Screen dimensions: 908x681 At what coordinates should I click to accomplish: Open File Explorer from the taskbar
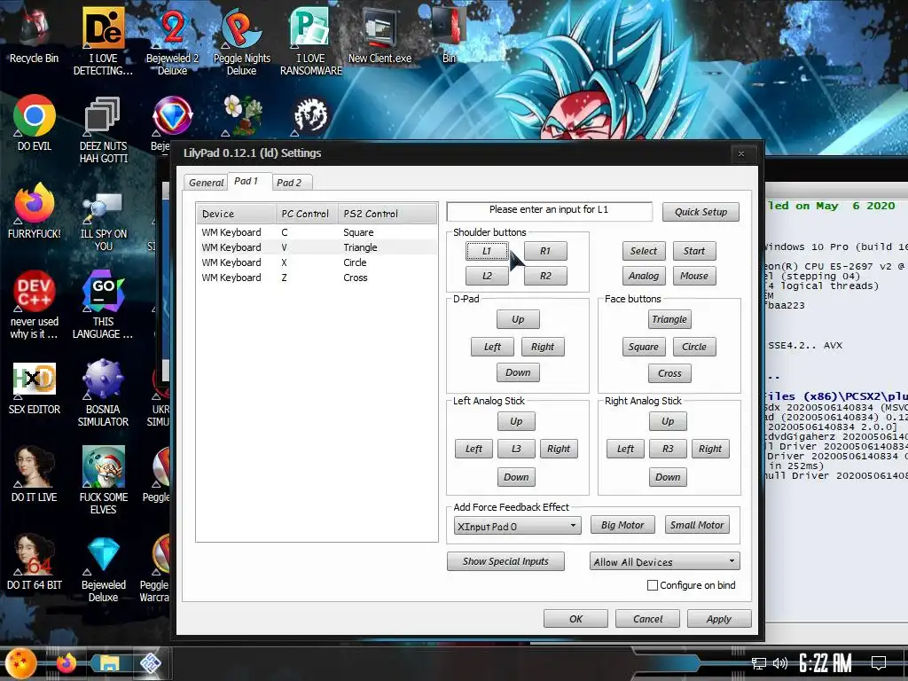109,663
